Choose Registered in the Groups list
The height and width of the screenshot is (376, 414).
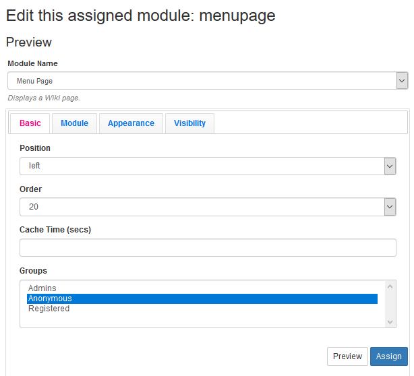point(49,309)
